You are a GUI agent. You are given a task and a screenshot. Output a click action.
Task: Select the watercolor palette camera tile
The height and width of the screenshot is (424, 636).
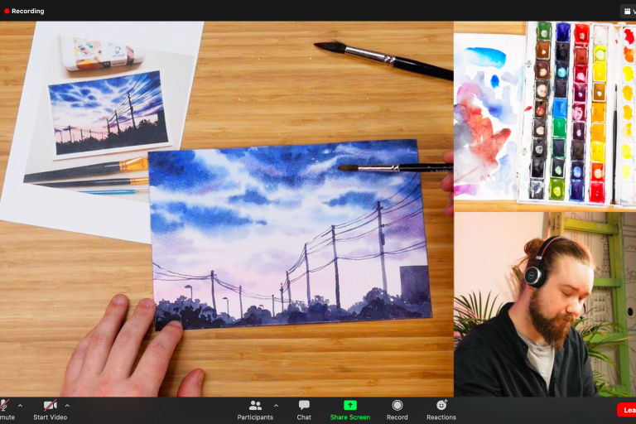pyautogui.click(x=544, y=114)
